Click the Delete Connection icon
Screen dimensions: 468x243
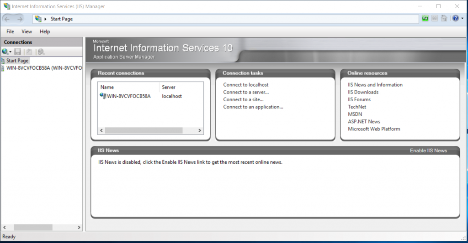coord(41,52)
